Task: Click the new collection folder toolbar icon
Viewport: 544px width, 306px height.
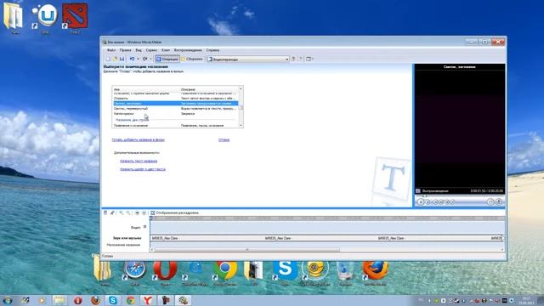Action: click(x=300, y=59)
